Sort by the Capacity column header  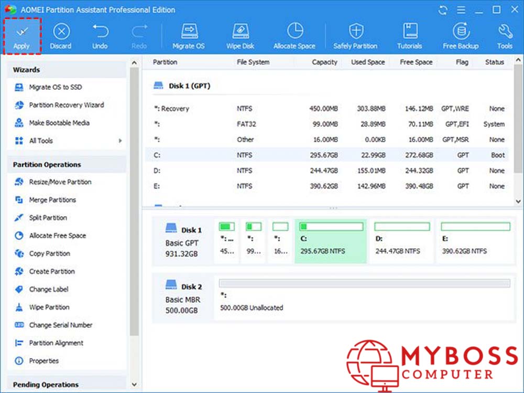(324, 62)
